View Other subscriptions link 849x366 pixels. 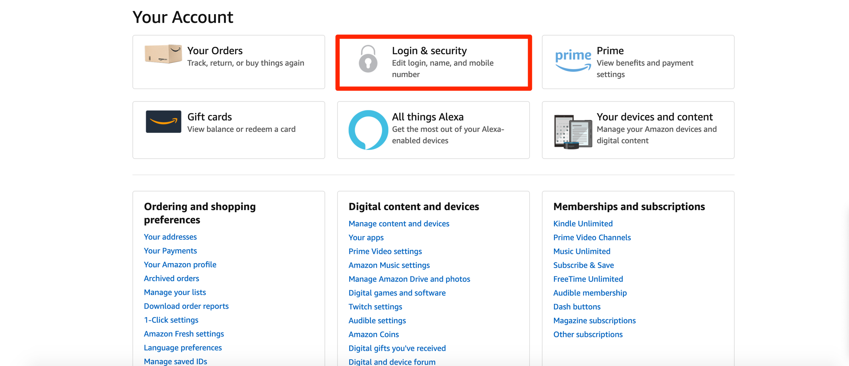pyautogui.click(x=588, y=335)
